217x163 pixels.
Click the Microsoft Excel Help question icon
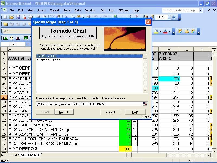click(x=174, y=17)
